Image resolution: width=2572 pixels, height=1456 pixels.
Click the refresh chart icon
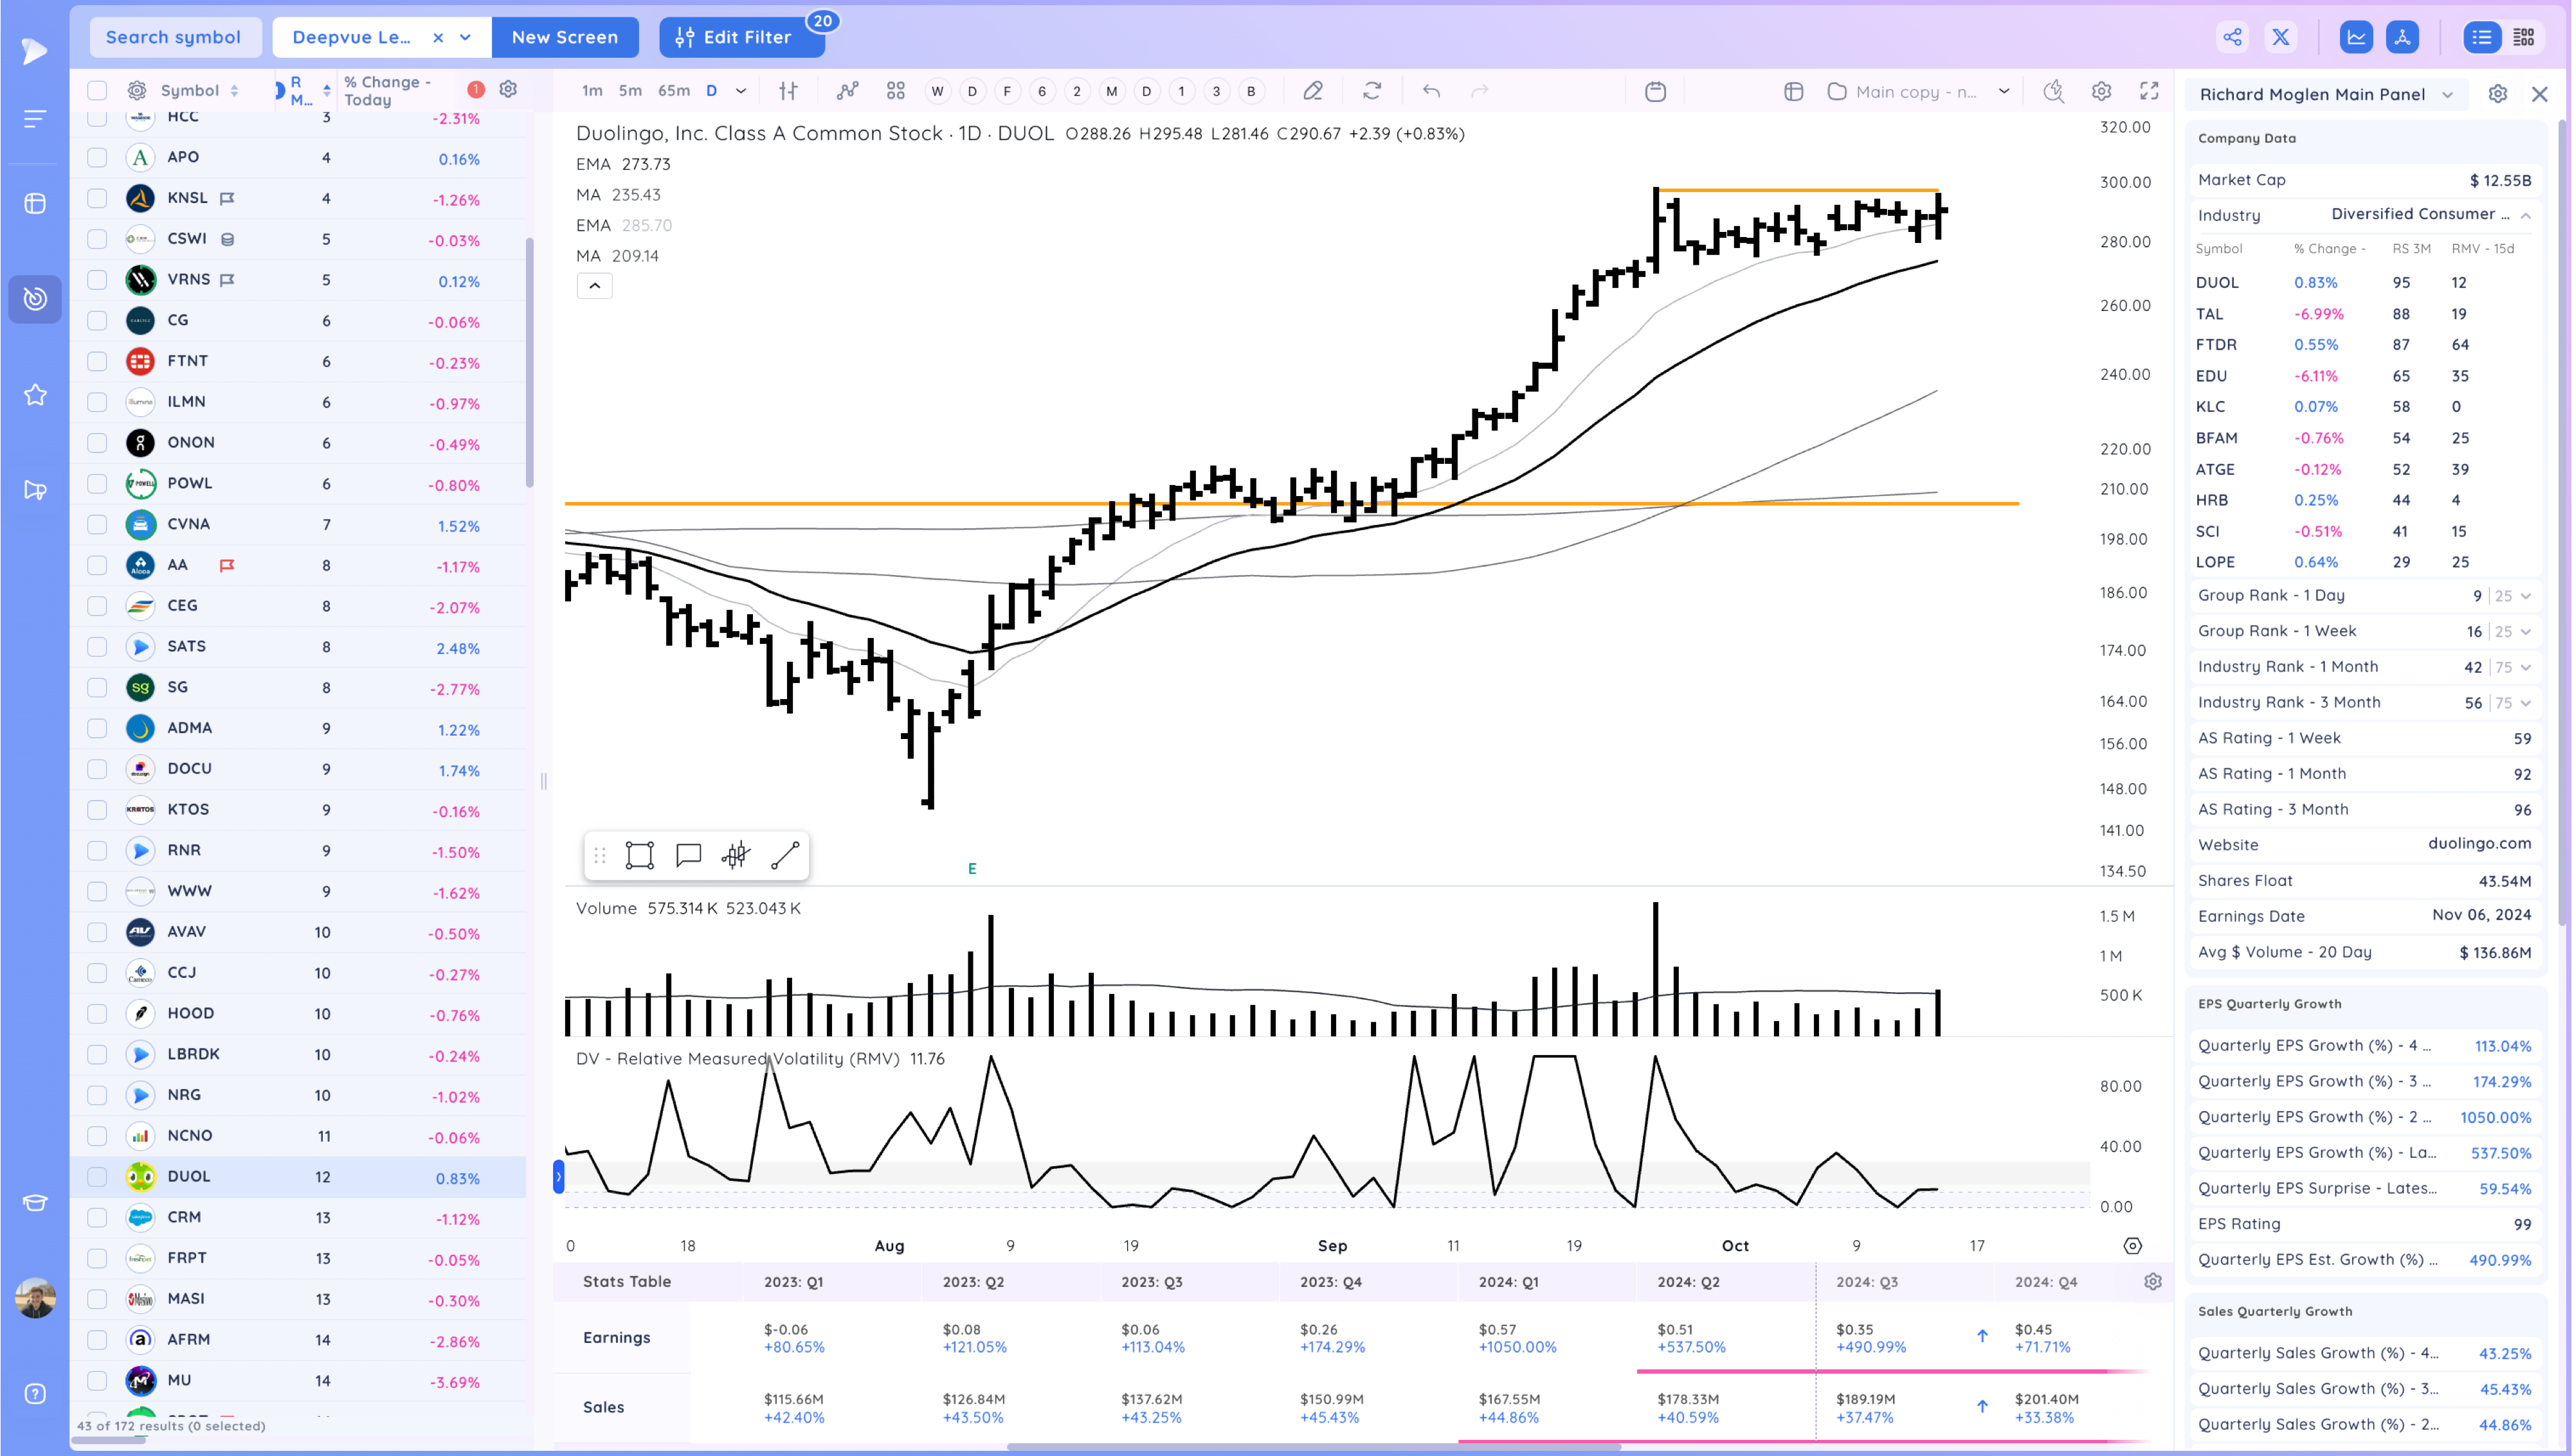1372,91
